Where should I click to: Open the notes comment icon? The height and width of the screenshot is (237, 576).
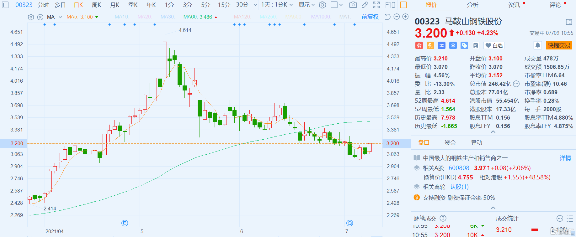476,45
